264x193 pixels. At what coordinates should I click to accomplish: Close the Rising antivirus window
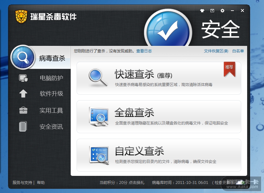point(243,11)
